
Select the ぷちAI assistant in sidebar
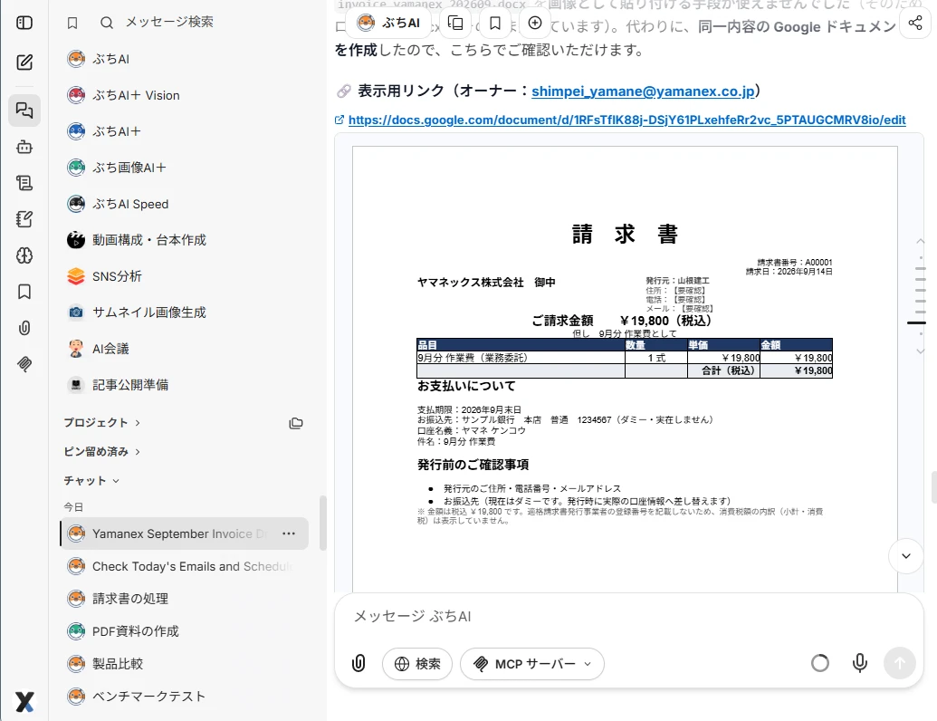pos(184,59)
